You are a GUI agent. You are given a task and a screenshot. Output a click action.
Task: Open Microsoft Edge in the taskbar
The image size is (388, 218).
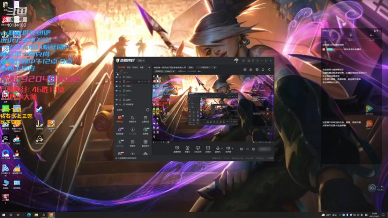coord(29,215)
